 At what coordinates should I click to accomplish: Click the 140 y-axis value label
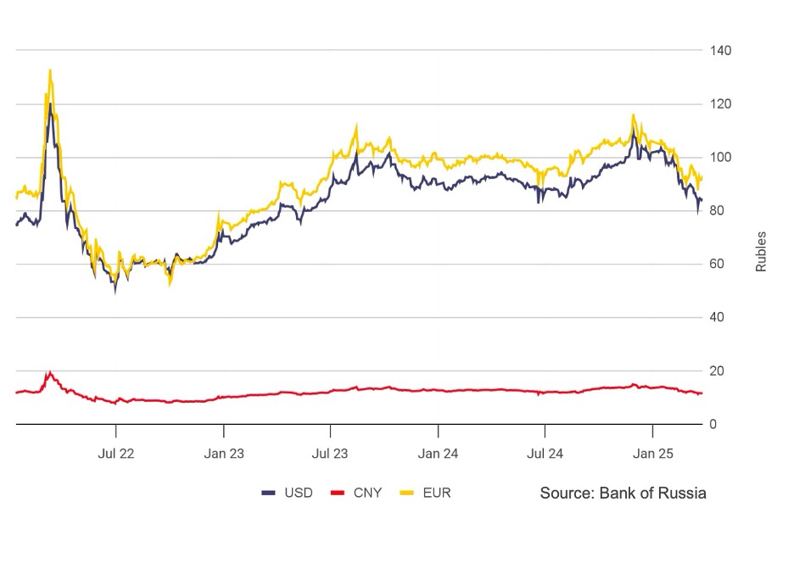[x=721, y=51]
